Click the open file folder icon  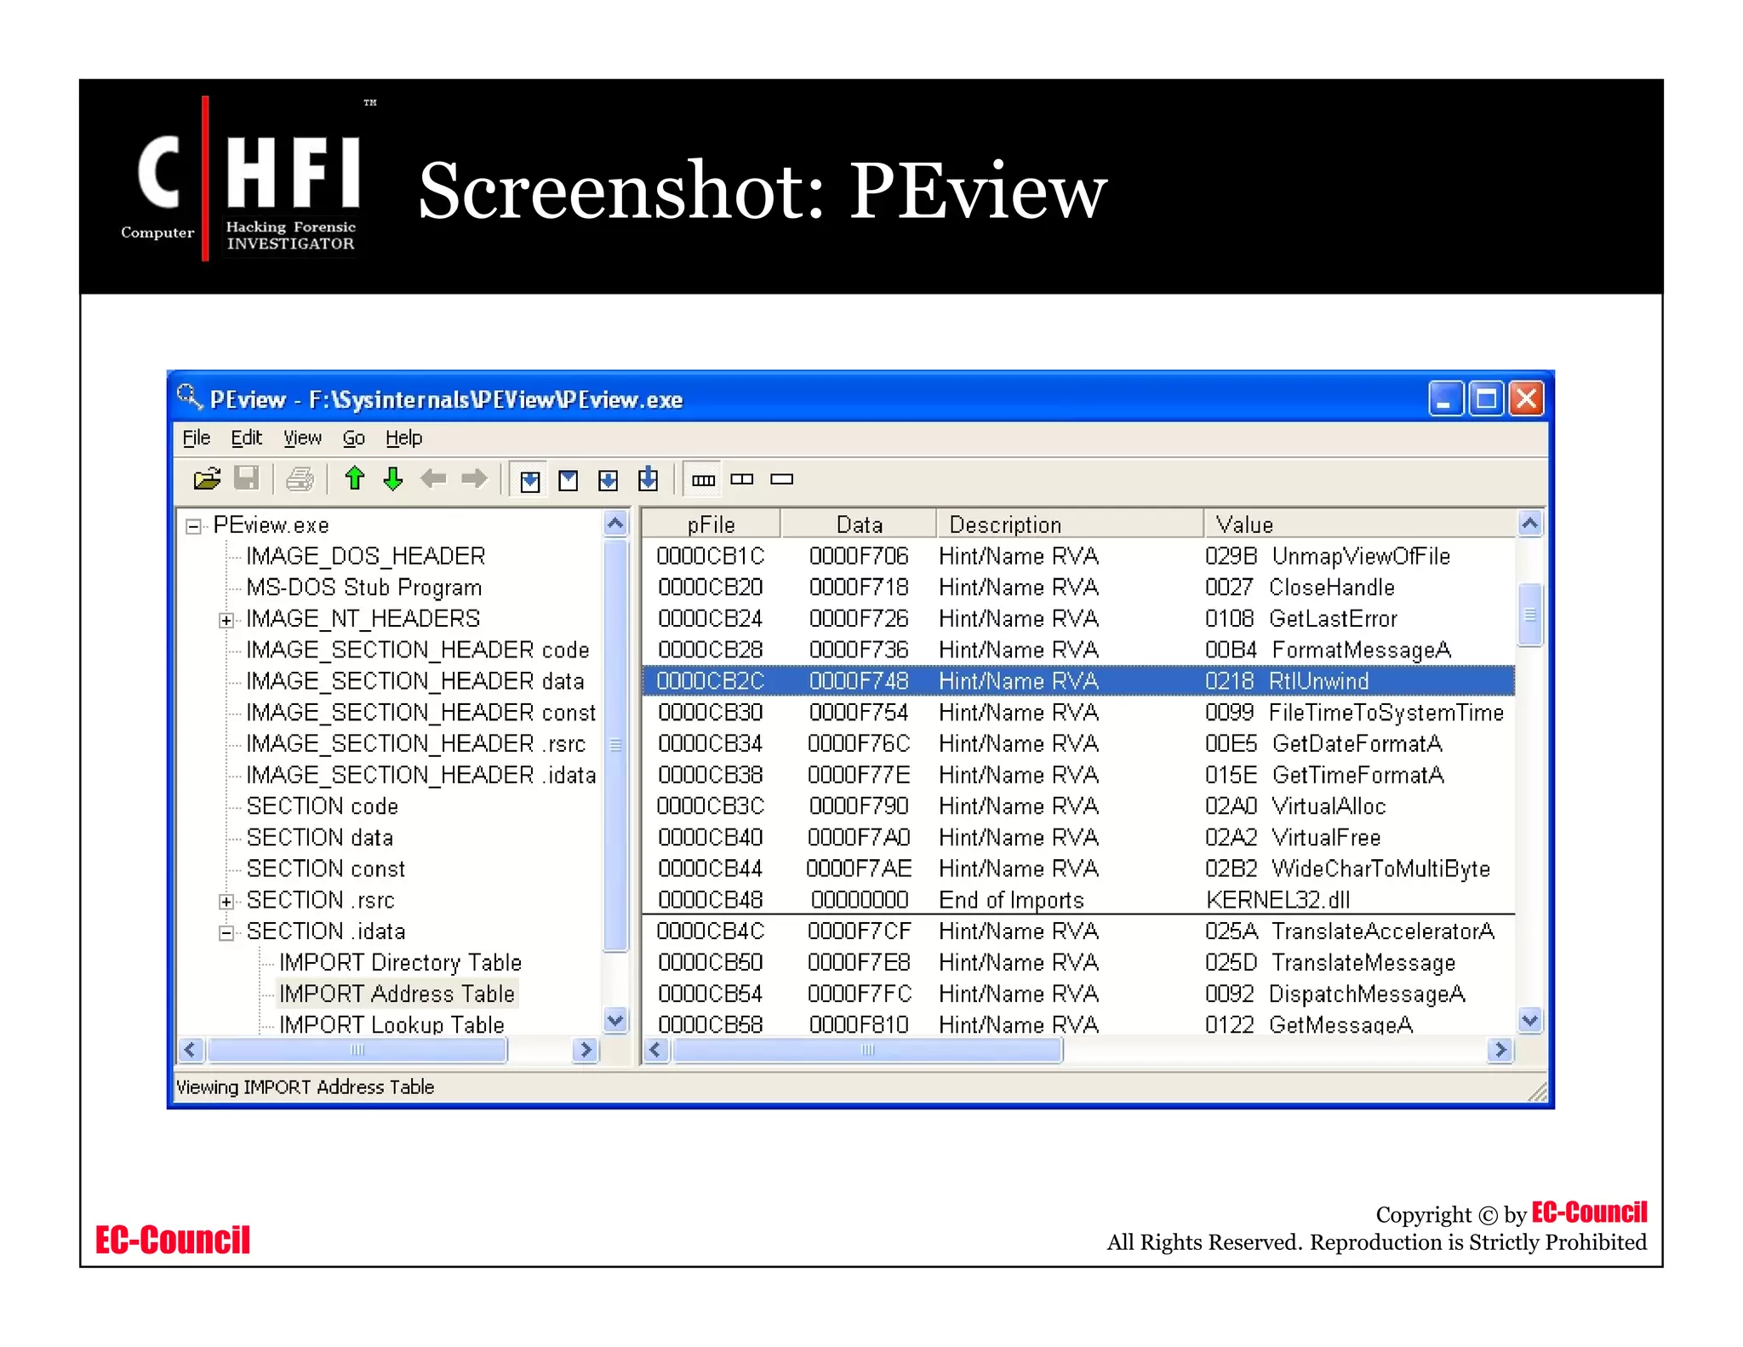coord(207,479)
